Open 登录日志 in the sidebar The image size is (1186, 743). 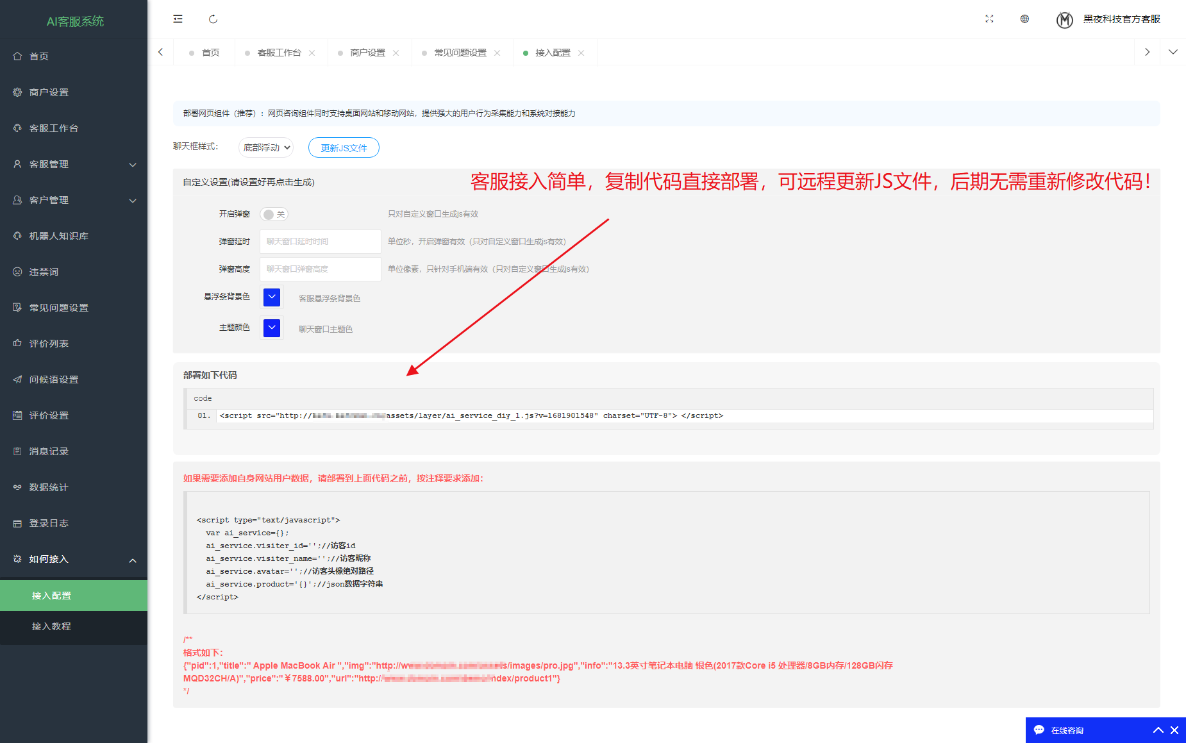[74, 523]
